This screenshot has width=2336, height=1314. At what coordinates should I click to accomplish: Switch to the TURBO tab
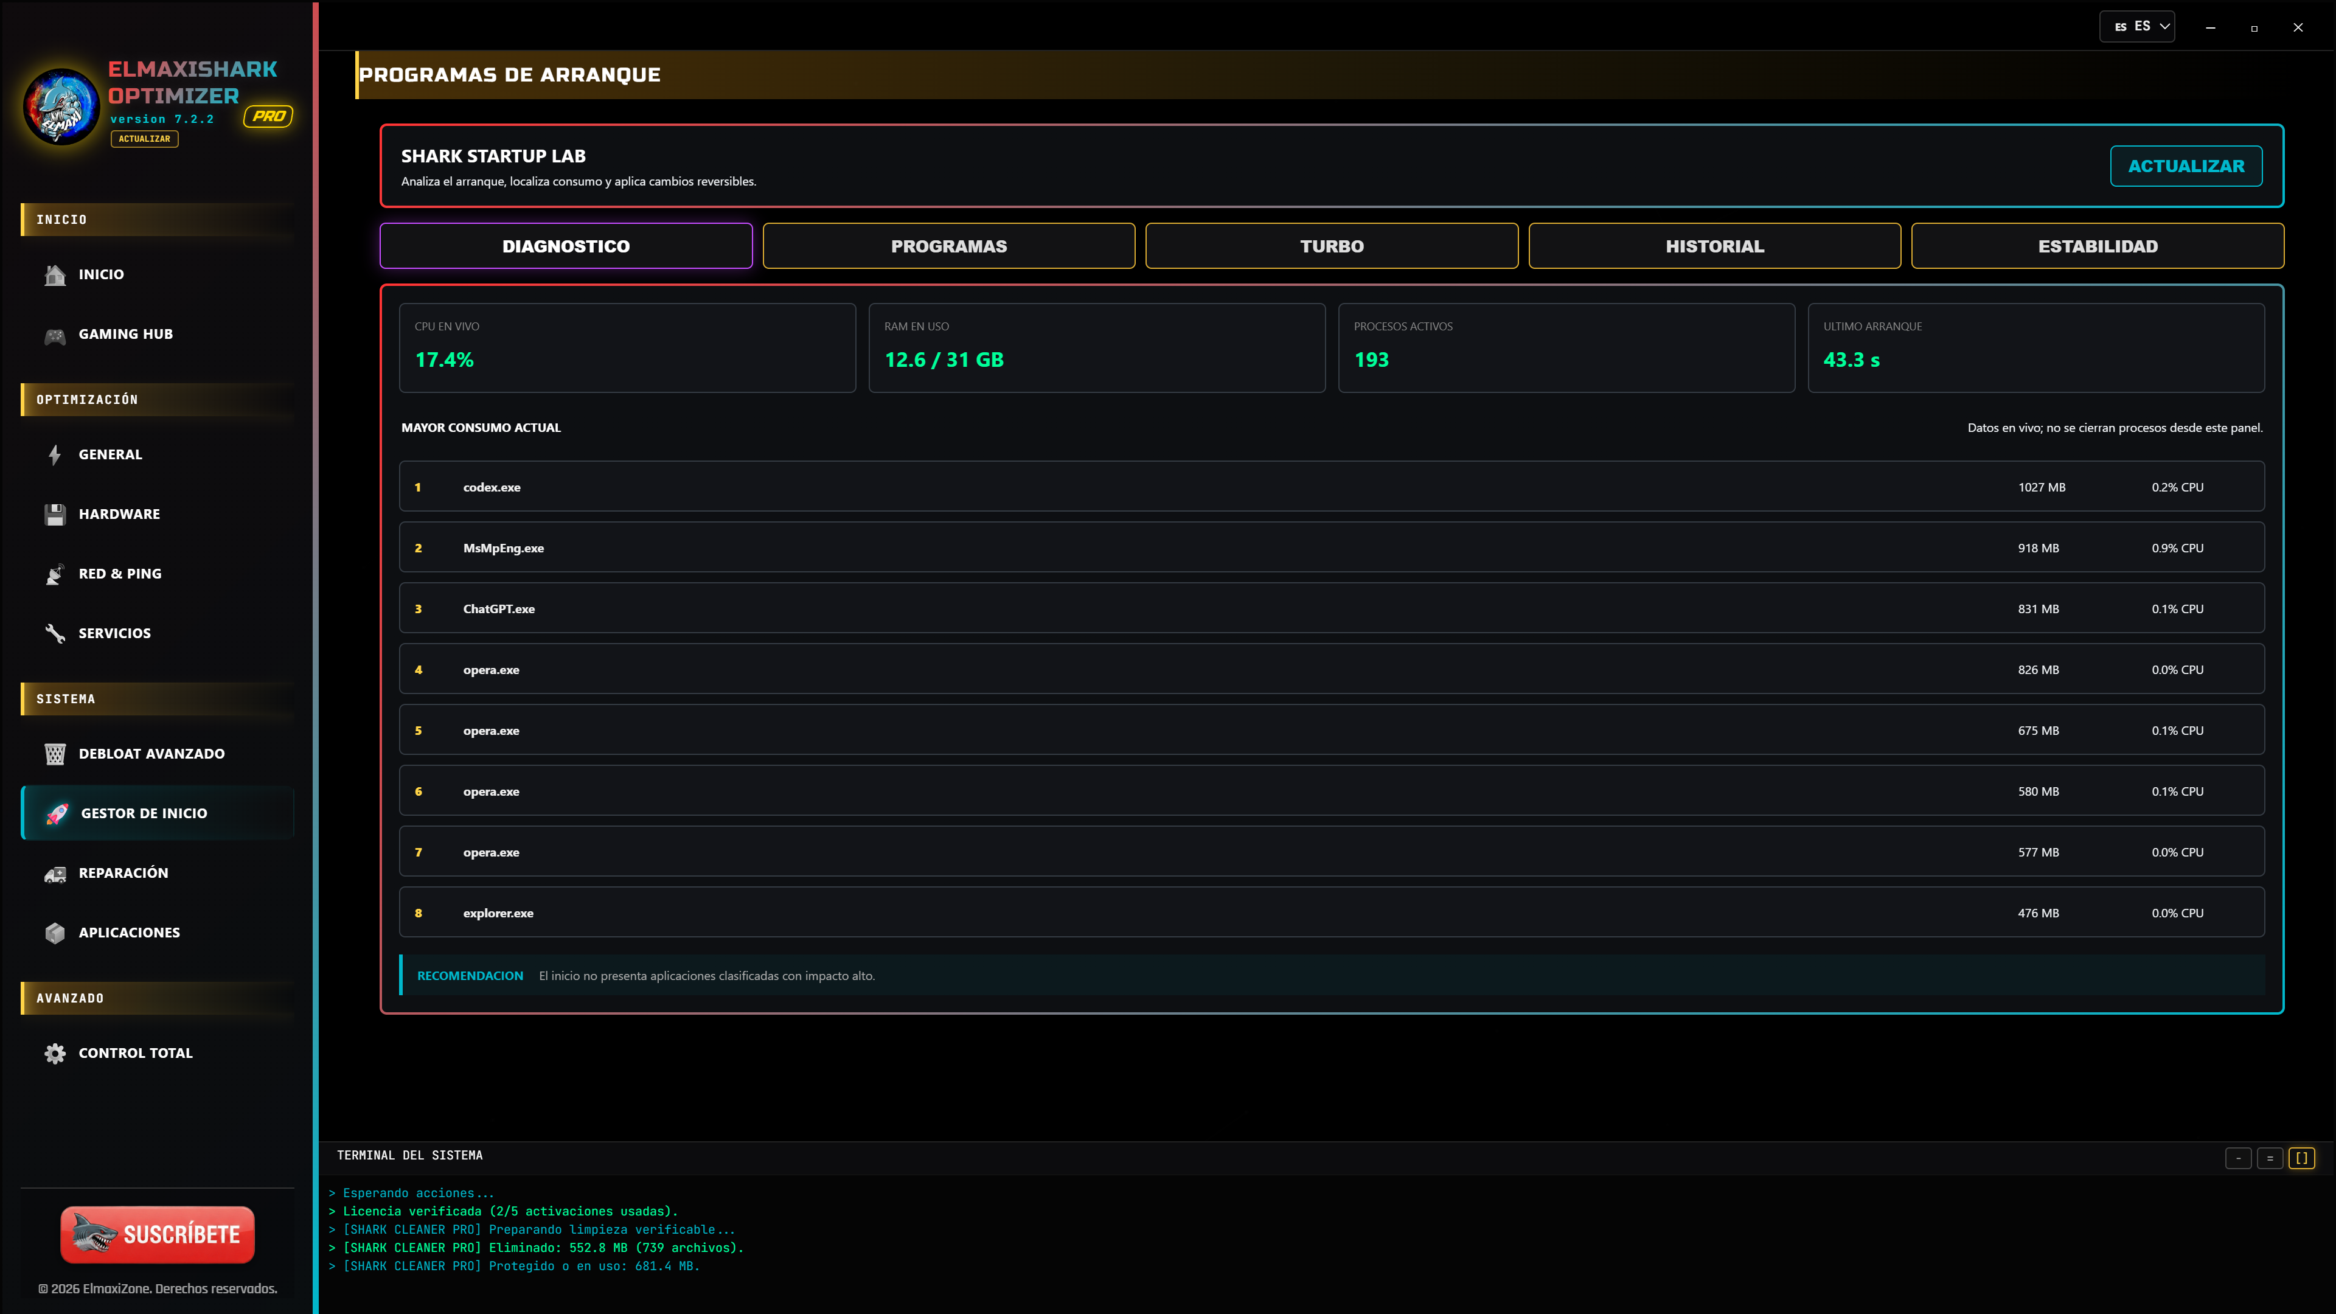point(1331,246)
